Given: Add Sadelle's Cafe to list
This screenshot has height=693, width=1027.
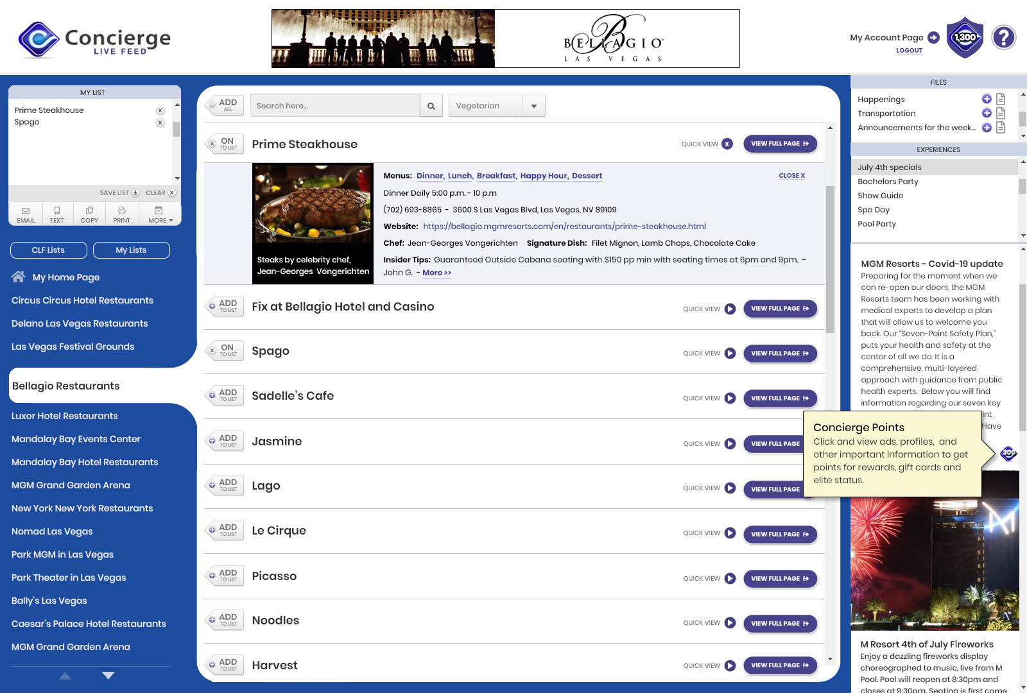Looking at the screenshot, I should tap(224, 395).
